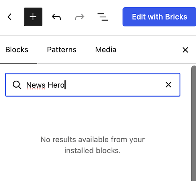Go back using the left chevron icon
Image resolution: width=196 pixels, height=181 pixels.
(10, 17)
